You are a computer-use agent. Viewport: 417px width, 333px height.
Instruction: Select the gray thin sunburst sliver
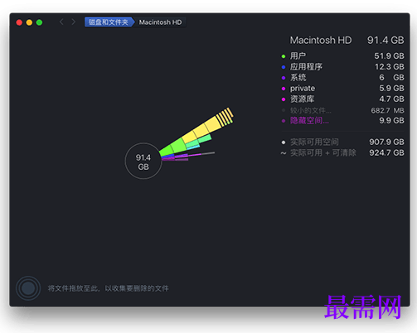[x=208, y=153]
